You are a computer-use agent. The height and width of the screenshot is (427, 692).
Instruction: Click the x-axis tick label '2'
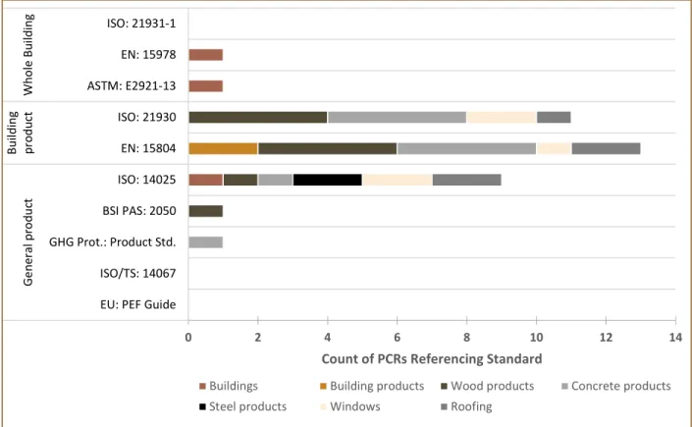[x=258, y=338]
